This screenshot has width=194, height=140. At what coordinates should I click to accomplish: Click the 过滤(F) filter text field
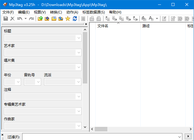[100, 137]
